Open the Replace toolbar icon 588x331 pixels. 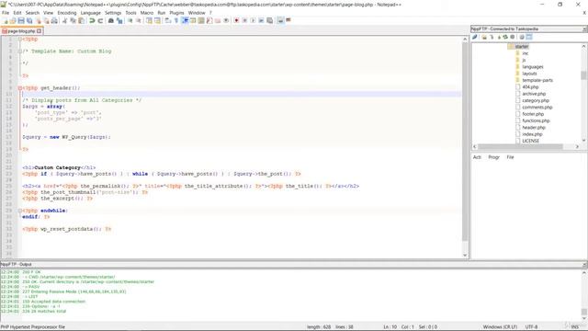tap(119, 20)
